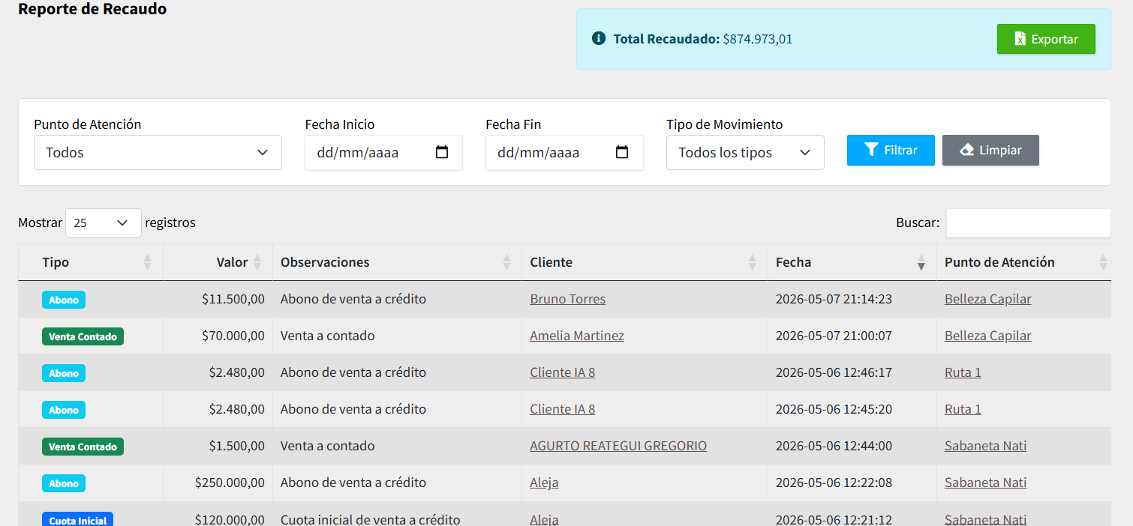Open client Amelia Martinez link

(577, 336)
